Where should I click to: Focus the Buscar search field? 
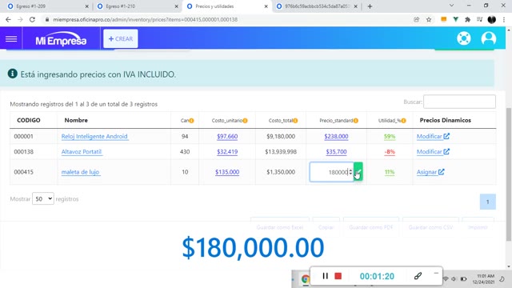pos(459,102)
